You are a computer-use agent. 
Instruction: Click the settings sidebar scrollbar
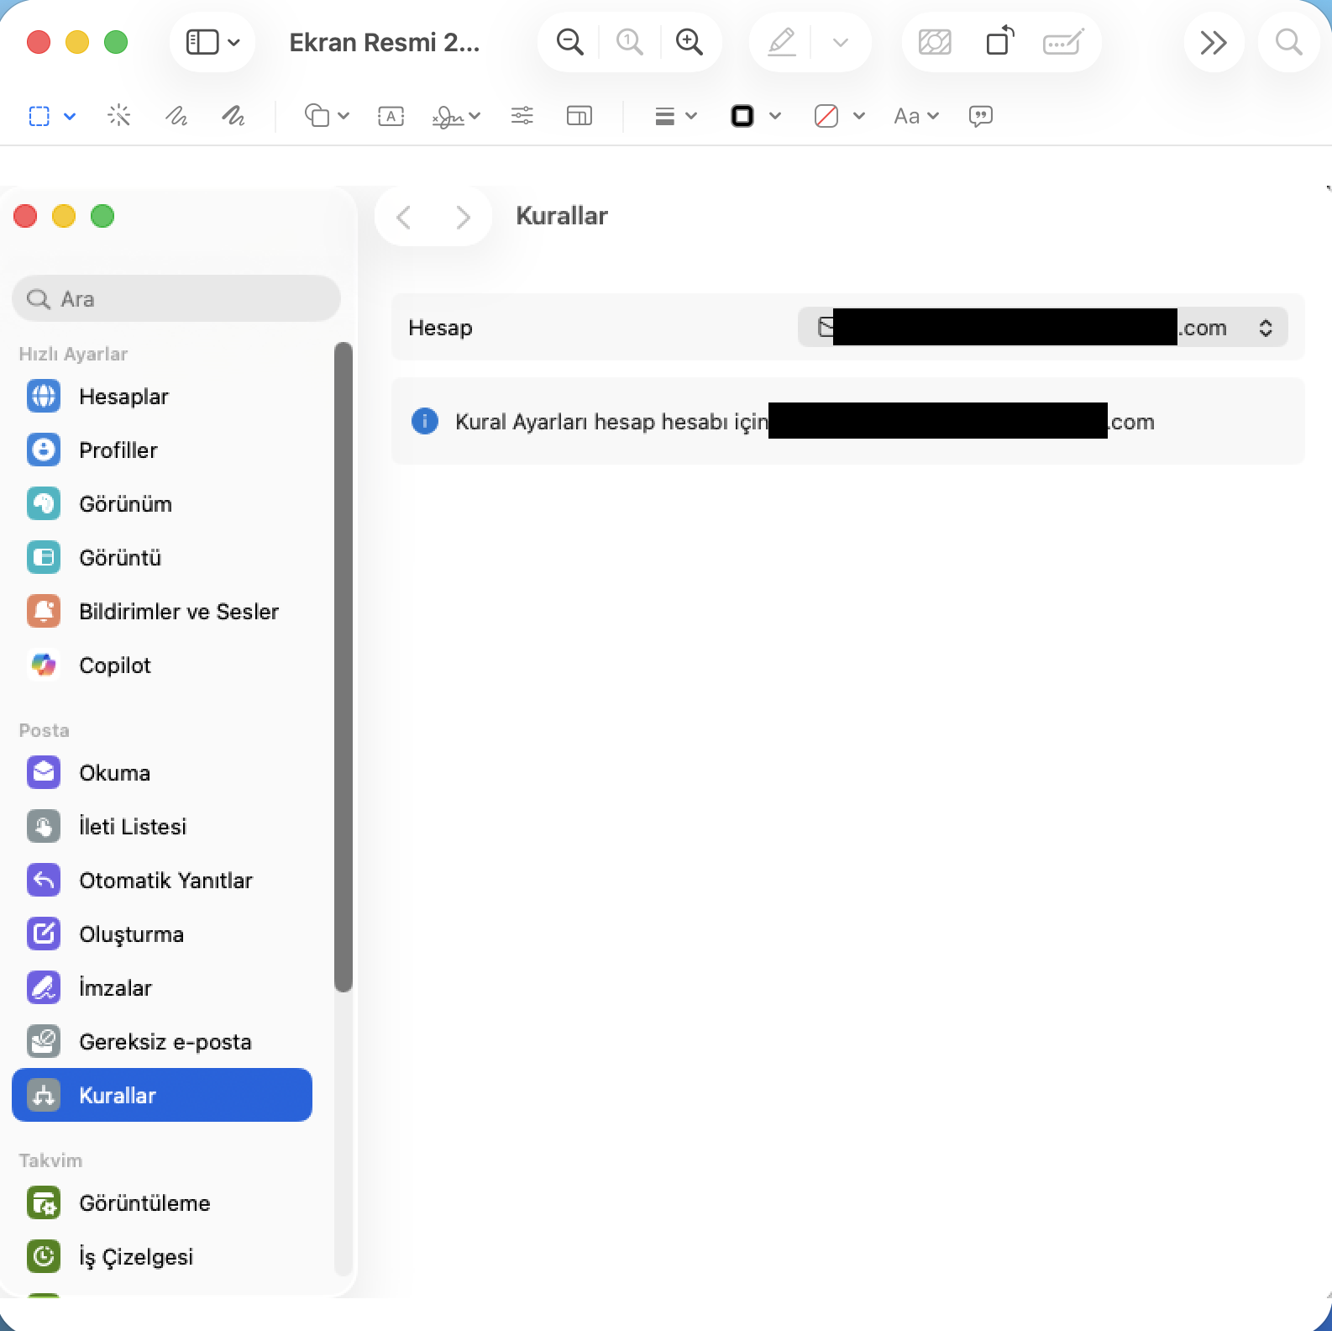[x=343, y=667]
